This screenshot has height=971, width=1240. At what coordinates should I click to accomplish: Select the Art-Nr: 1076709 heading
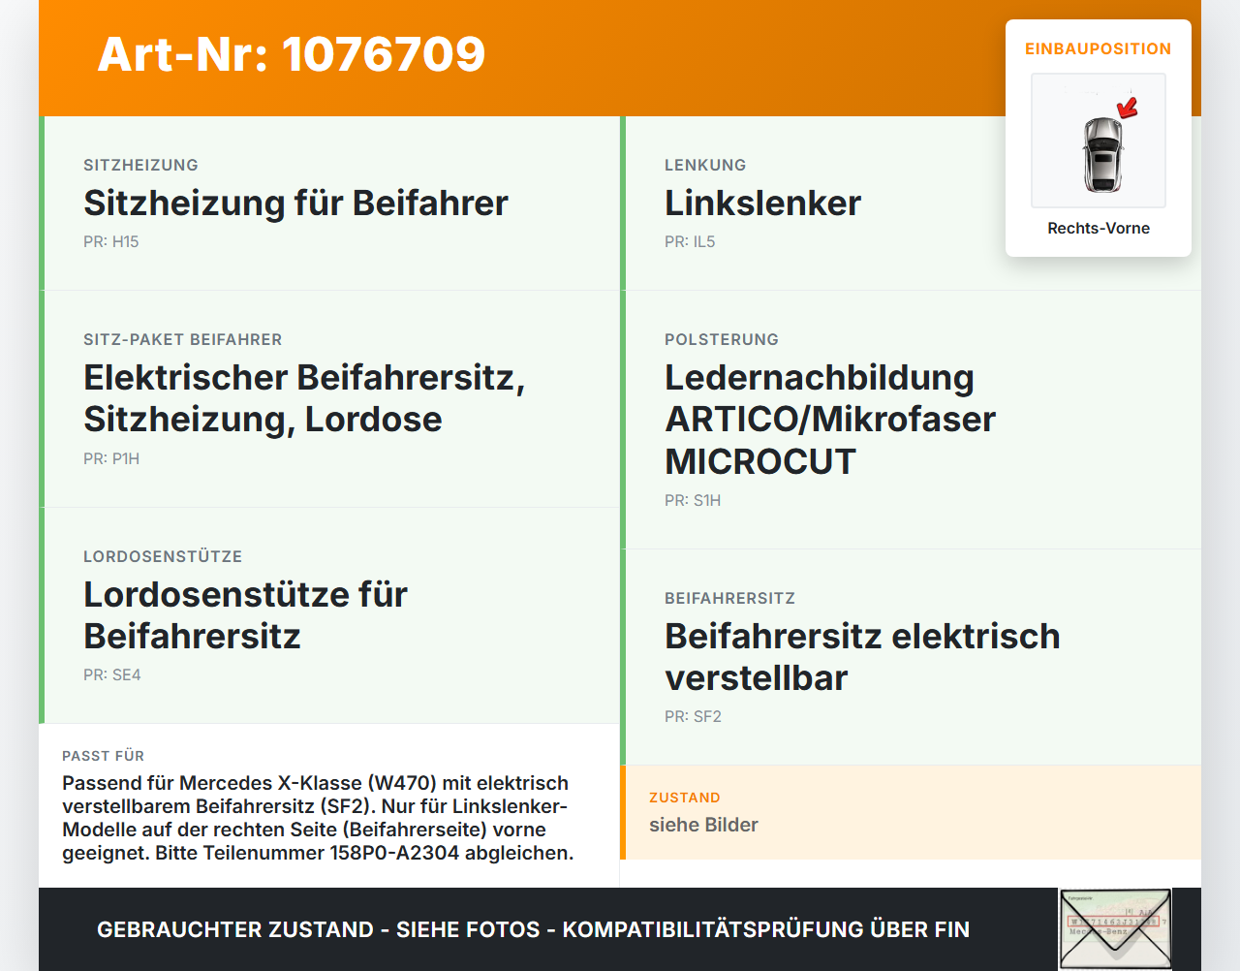click(292, 54)
